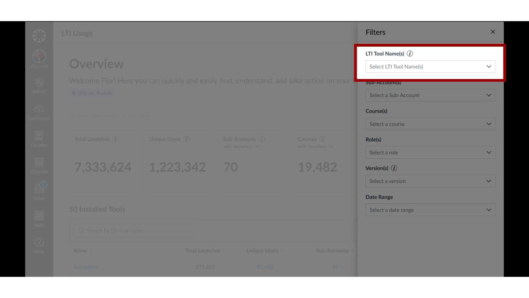The width and height of the screenshot is (529, 298).
Task: Click Unique Users info icon
Action: coord(187,139)
